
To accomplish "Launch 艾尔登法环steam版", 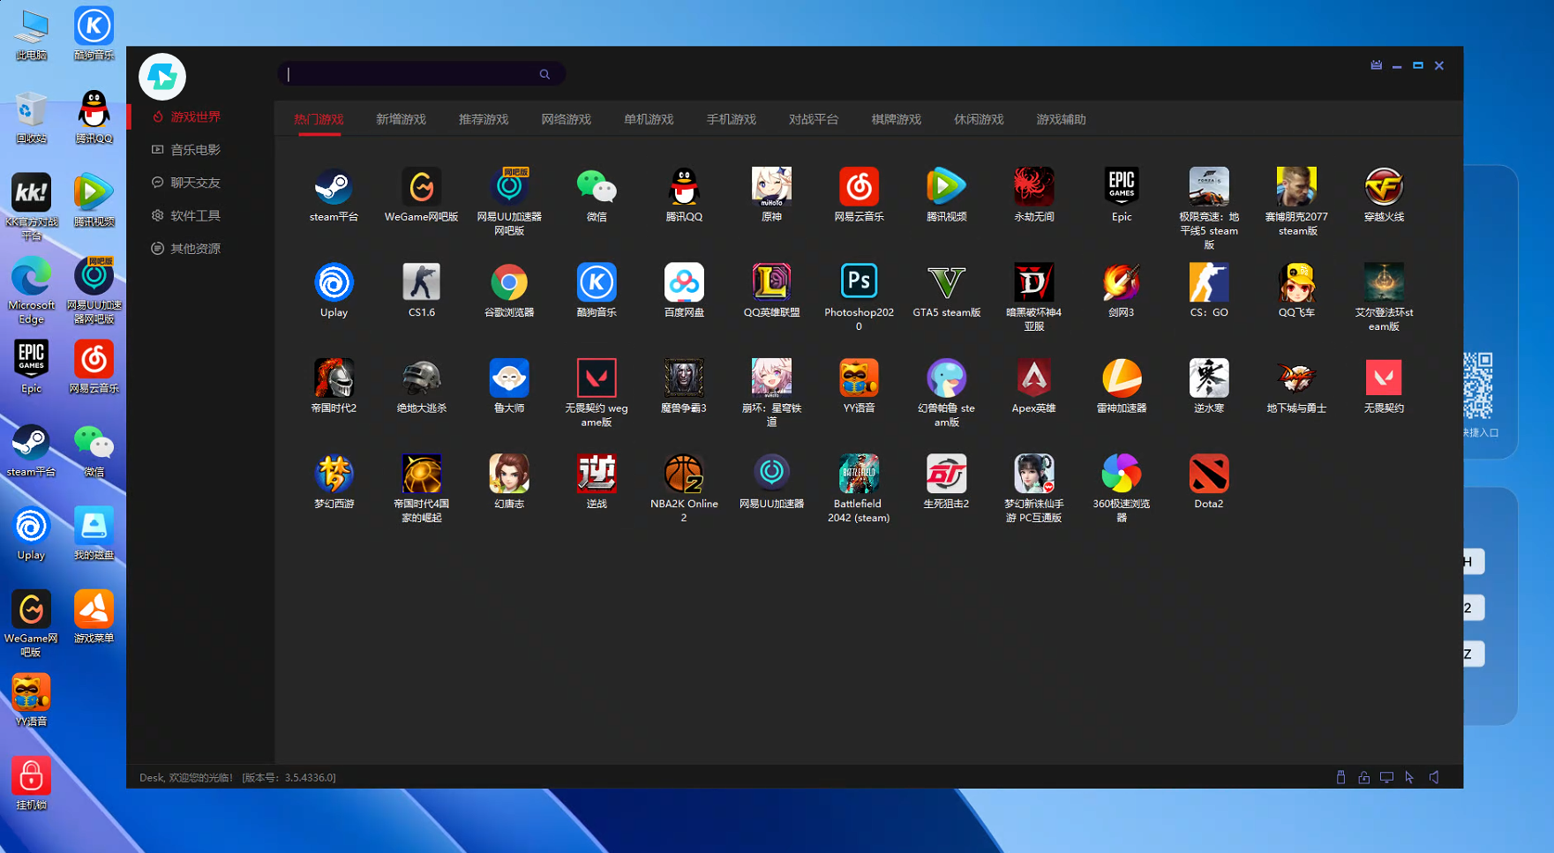I will pyautogui.click(x=1384, y=283).
